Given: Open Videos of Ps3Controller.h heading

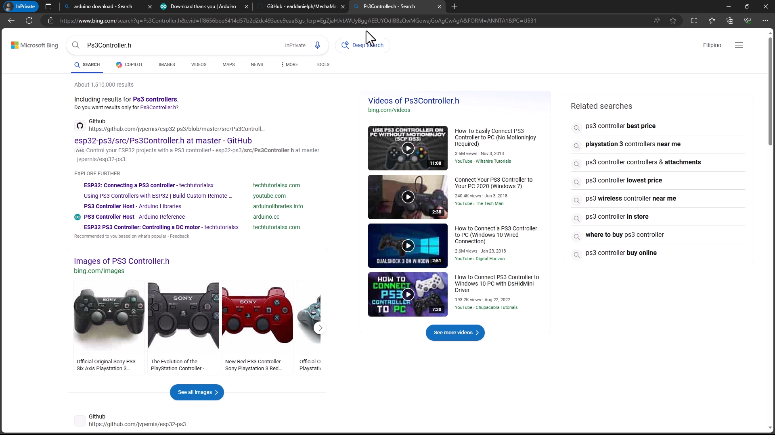Looking at the screenshot, I should (413, 101).
